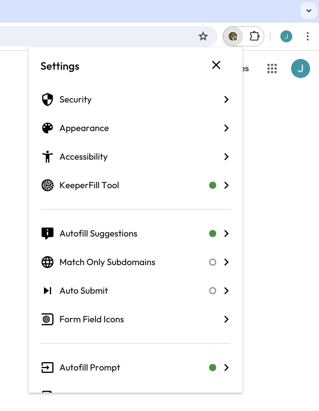319x411 pixels.
Task: Toggle the KeeperFill Tool green status dot
Action: [213, 185]
